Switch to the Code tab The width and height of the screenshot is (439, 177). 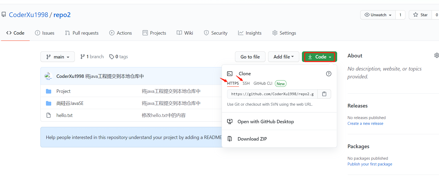(15, 33)
